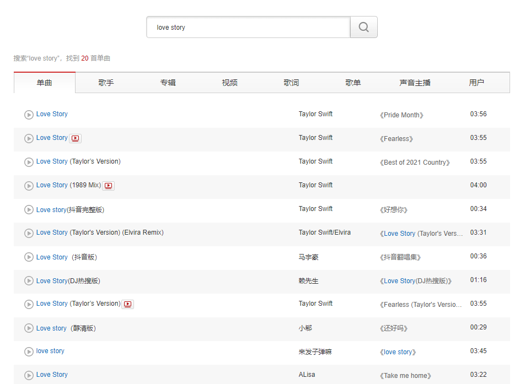Play Love Story (抖音版) by 马宇豪

coord(29,257)
